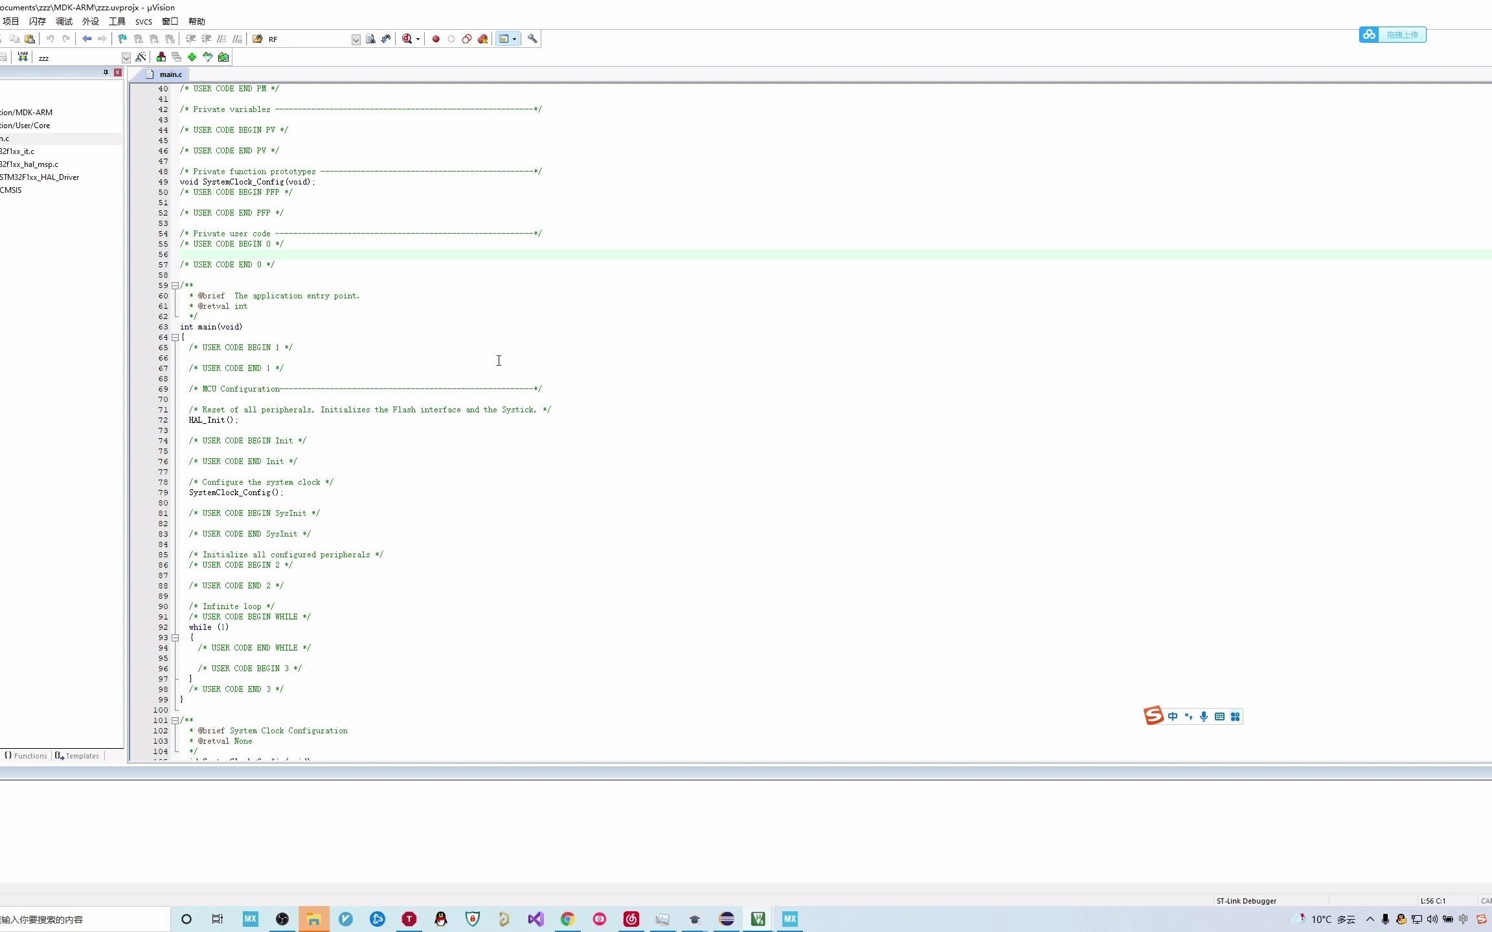
Task: Click the Start/Stop Debug Session icon
Action: 407,39
